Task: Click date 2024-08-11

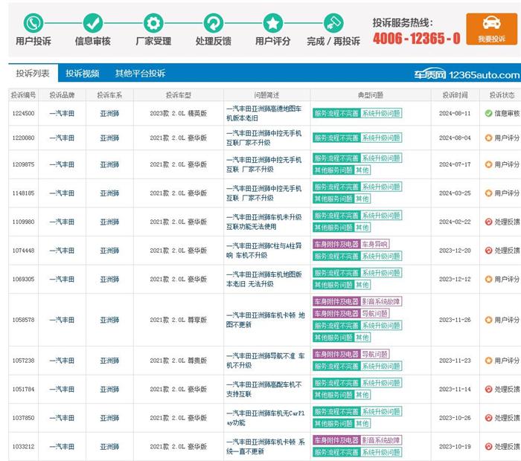Action: coord(455,114)
